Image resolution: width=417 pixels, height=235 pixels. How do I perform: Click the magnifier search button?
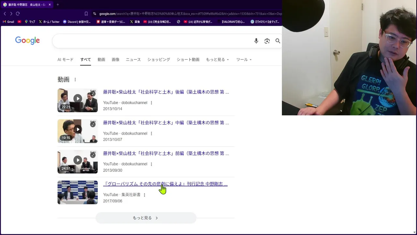click(x=278, y=41)
